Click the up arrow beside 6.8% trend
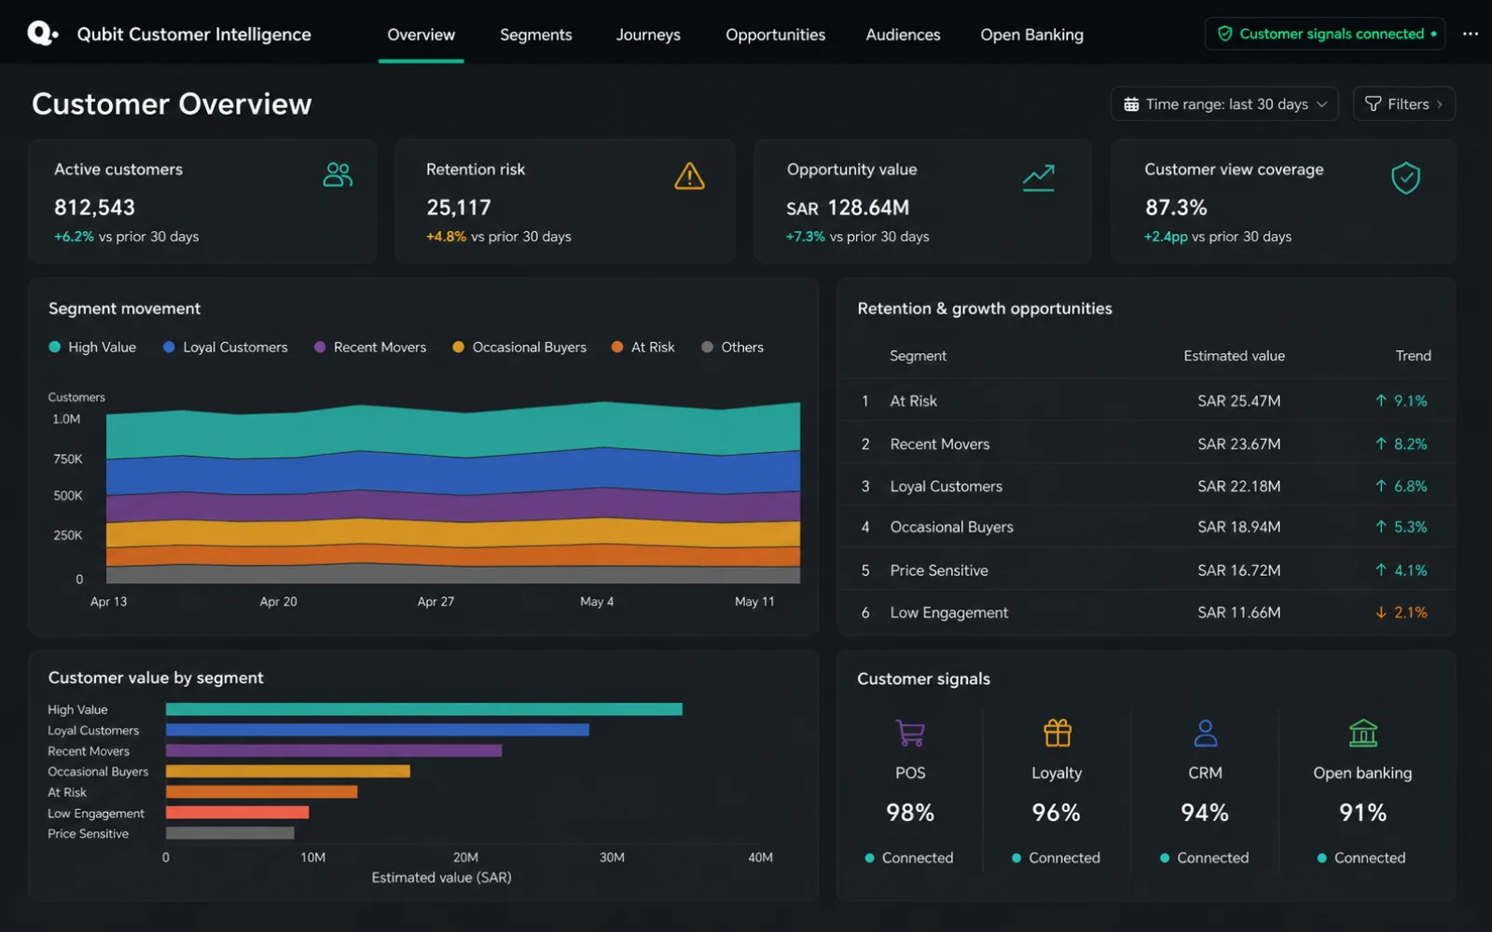The width and height of the screenshot is (1492, 932). 1381,486
